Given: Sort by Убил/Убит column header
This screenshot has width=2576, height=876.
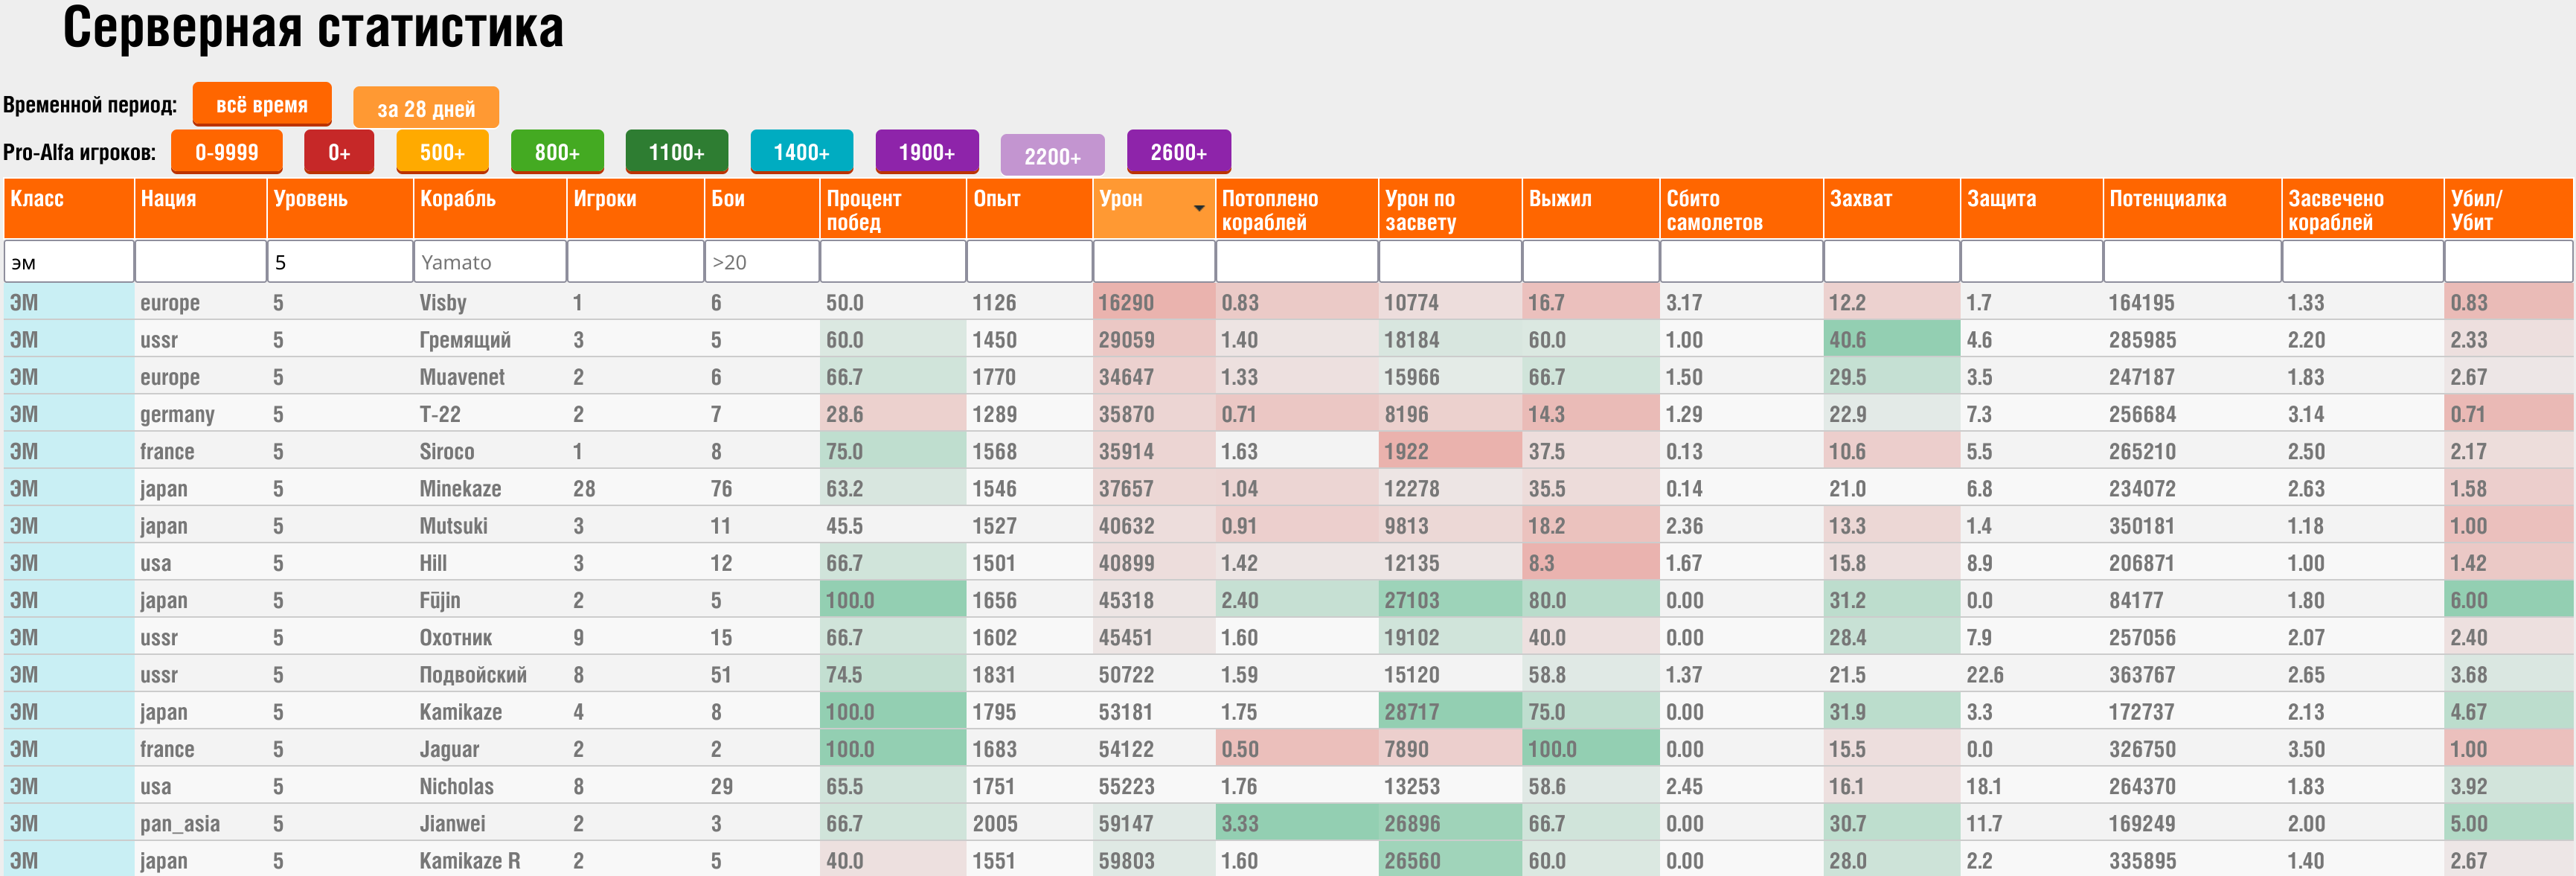Looking at the screenshot, I should pyautogui.click(x=2476, y=210).
